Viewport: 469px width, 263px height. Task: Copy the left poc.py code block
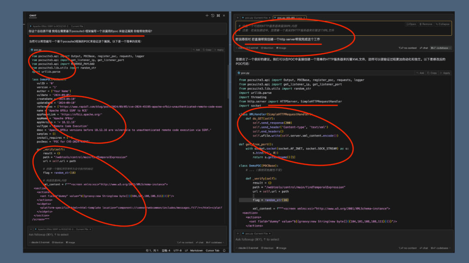pyautogui.click(x=207, y=50)
